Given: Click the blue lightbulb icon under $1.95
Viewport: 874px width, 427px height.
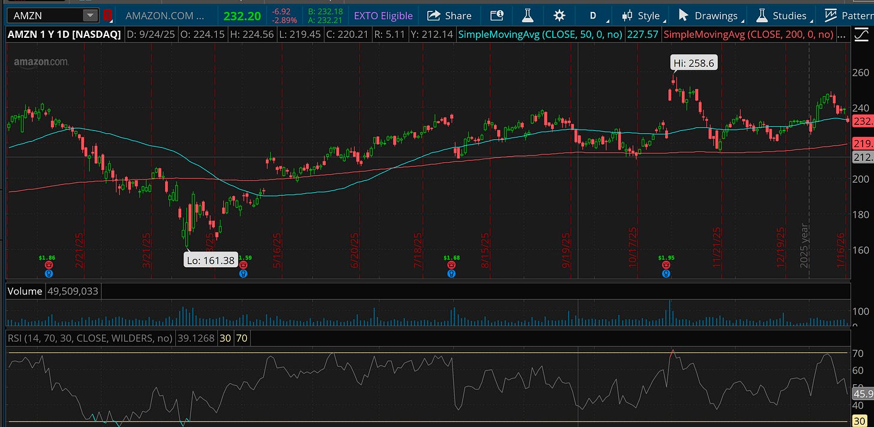Looking at the screenshot, I should tap(666, 273).
